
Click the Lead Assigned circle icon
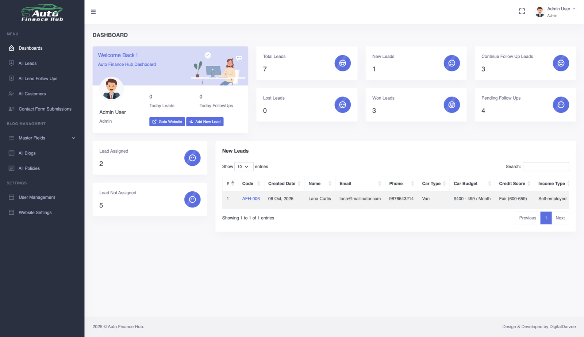click(192, 158)
